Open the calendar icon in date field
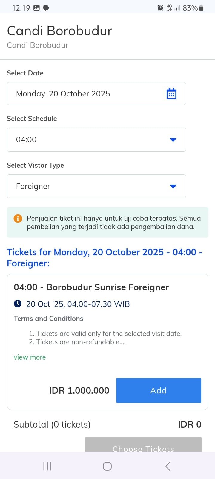The height and width of the screenshot is (479, 215). pyautogui.click(x=171, y=94)
